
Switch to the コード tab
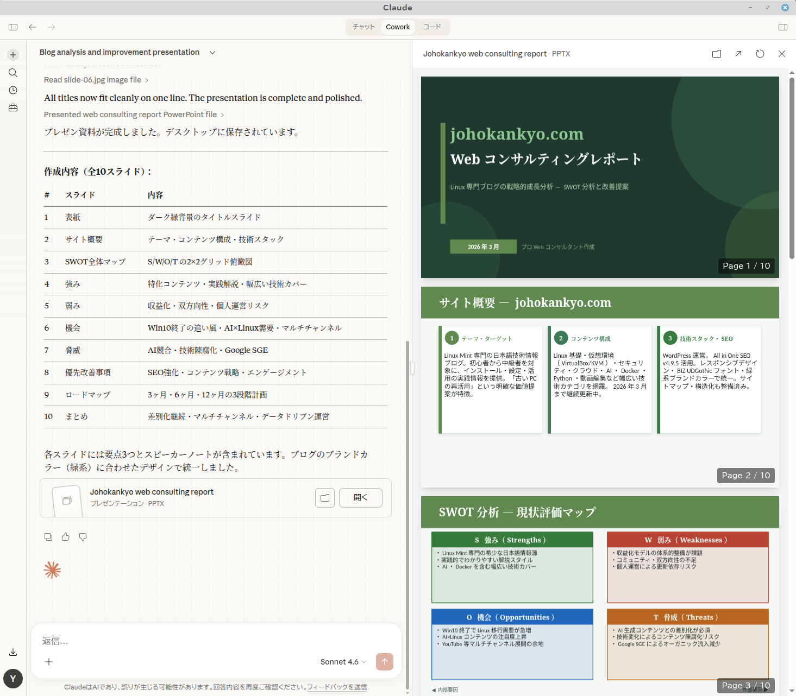[432, 27]
